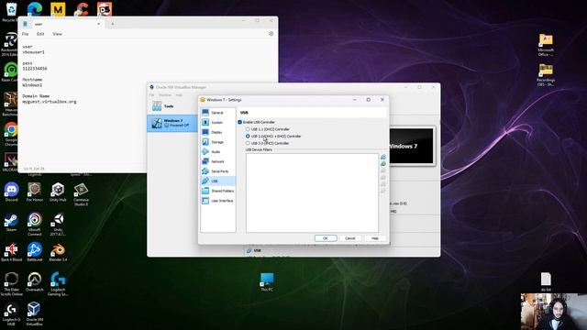
Task: Open Oracle VM VirtualBox desktop shortcut
Action: pos(35,313)
